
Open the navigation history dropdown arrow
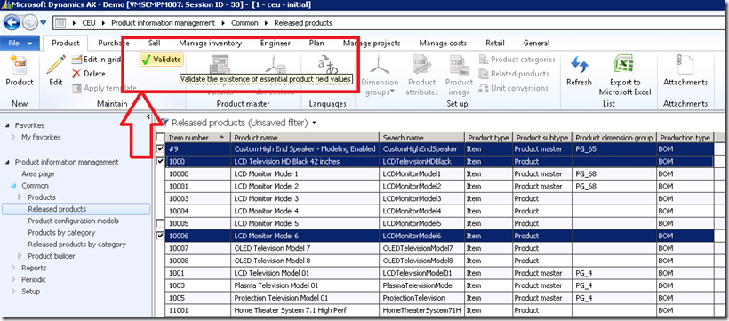pyautogui.click(x=44, y=22)
